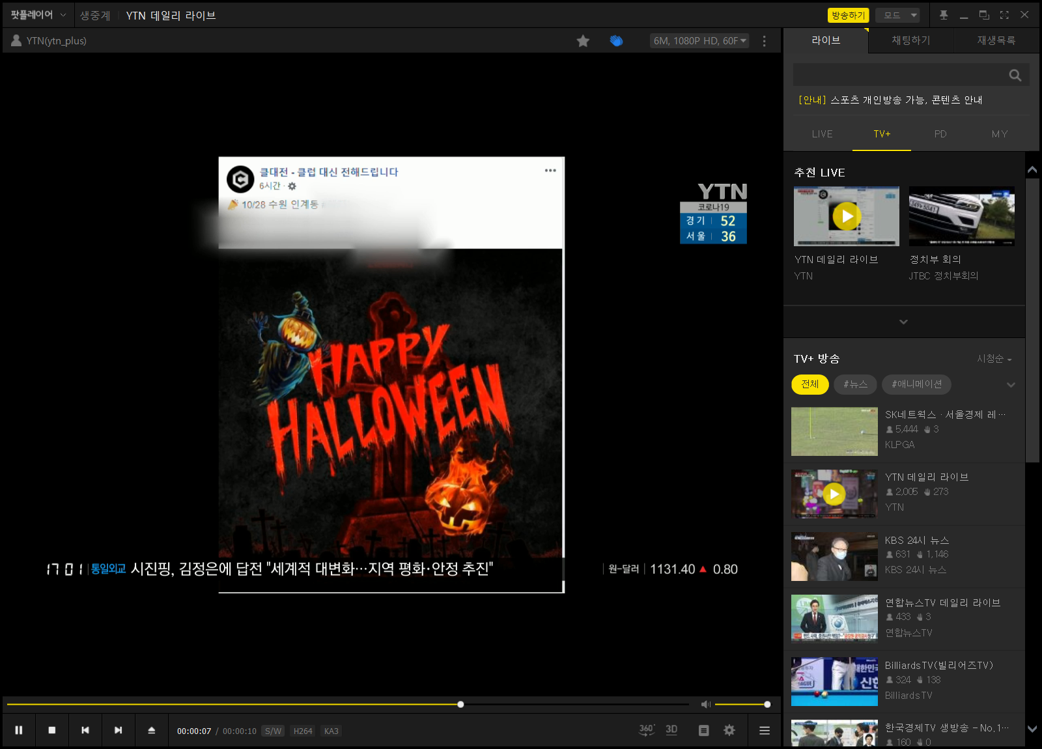Open the settings gear in control bar
The width and height of the screenshot is (1042, 749).
tap(729, 730)
